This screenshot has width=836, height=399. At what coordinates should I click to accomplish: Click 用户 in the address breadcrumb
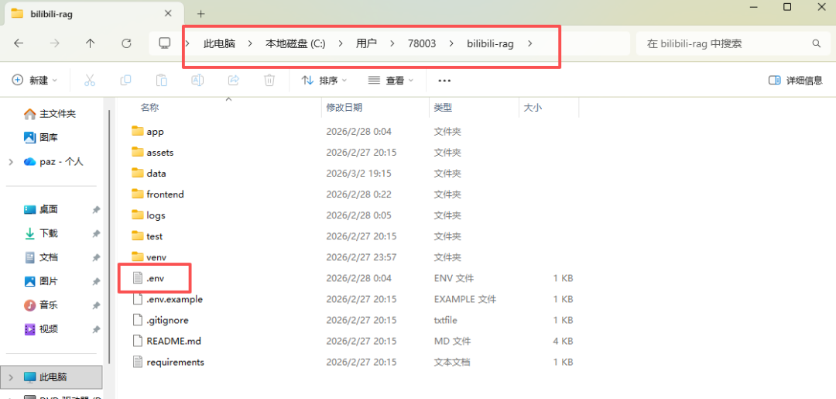[366, 43]
